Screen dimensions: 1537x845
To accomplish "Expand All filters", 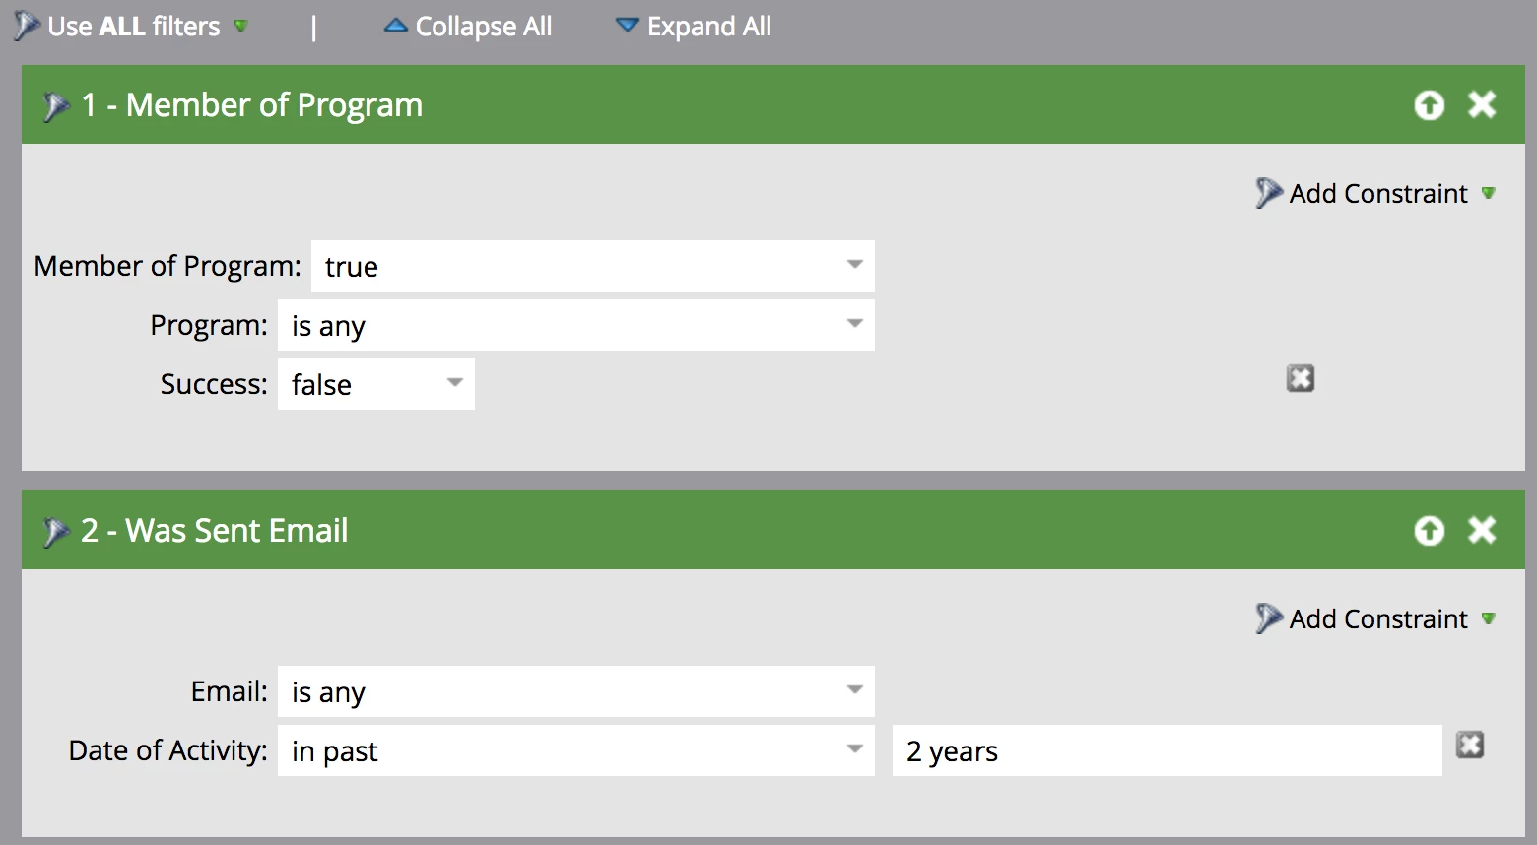I will click(x=694, y=27).
